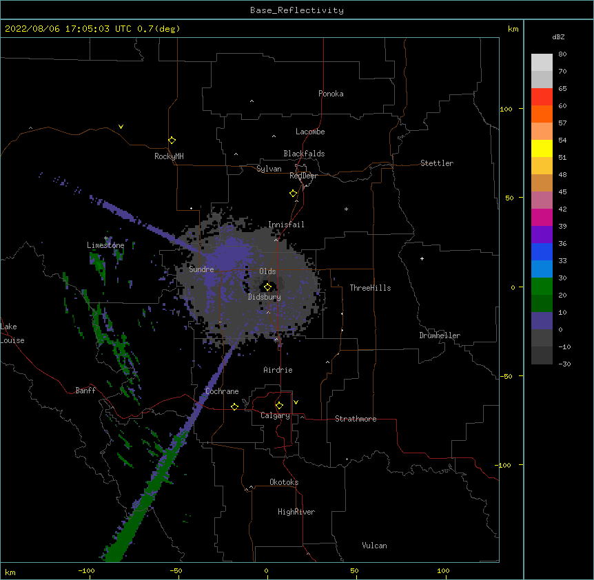This screenshot has height=580, width=594.
Task: Pick the red 65–60 dBZ legend swatch
Action: (542, 97)
